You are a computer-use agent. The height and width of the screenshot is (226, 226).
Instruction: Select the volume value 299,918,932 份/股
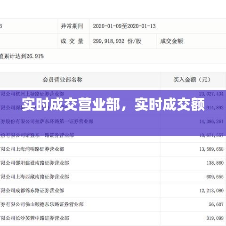point(117,41)
